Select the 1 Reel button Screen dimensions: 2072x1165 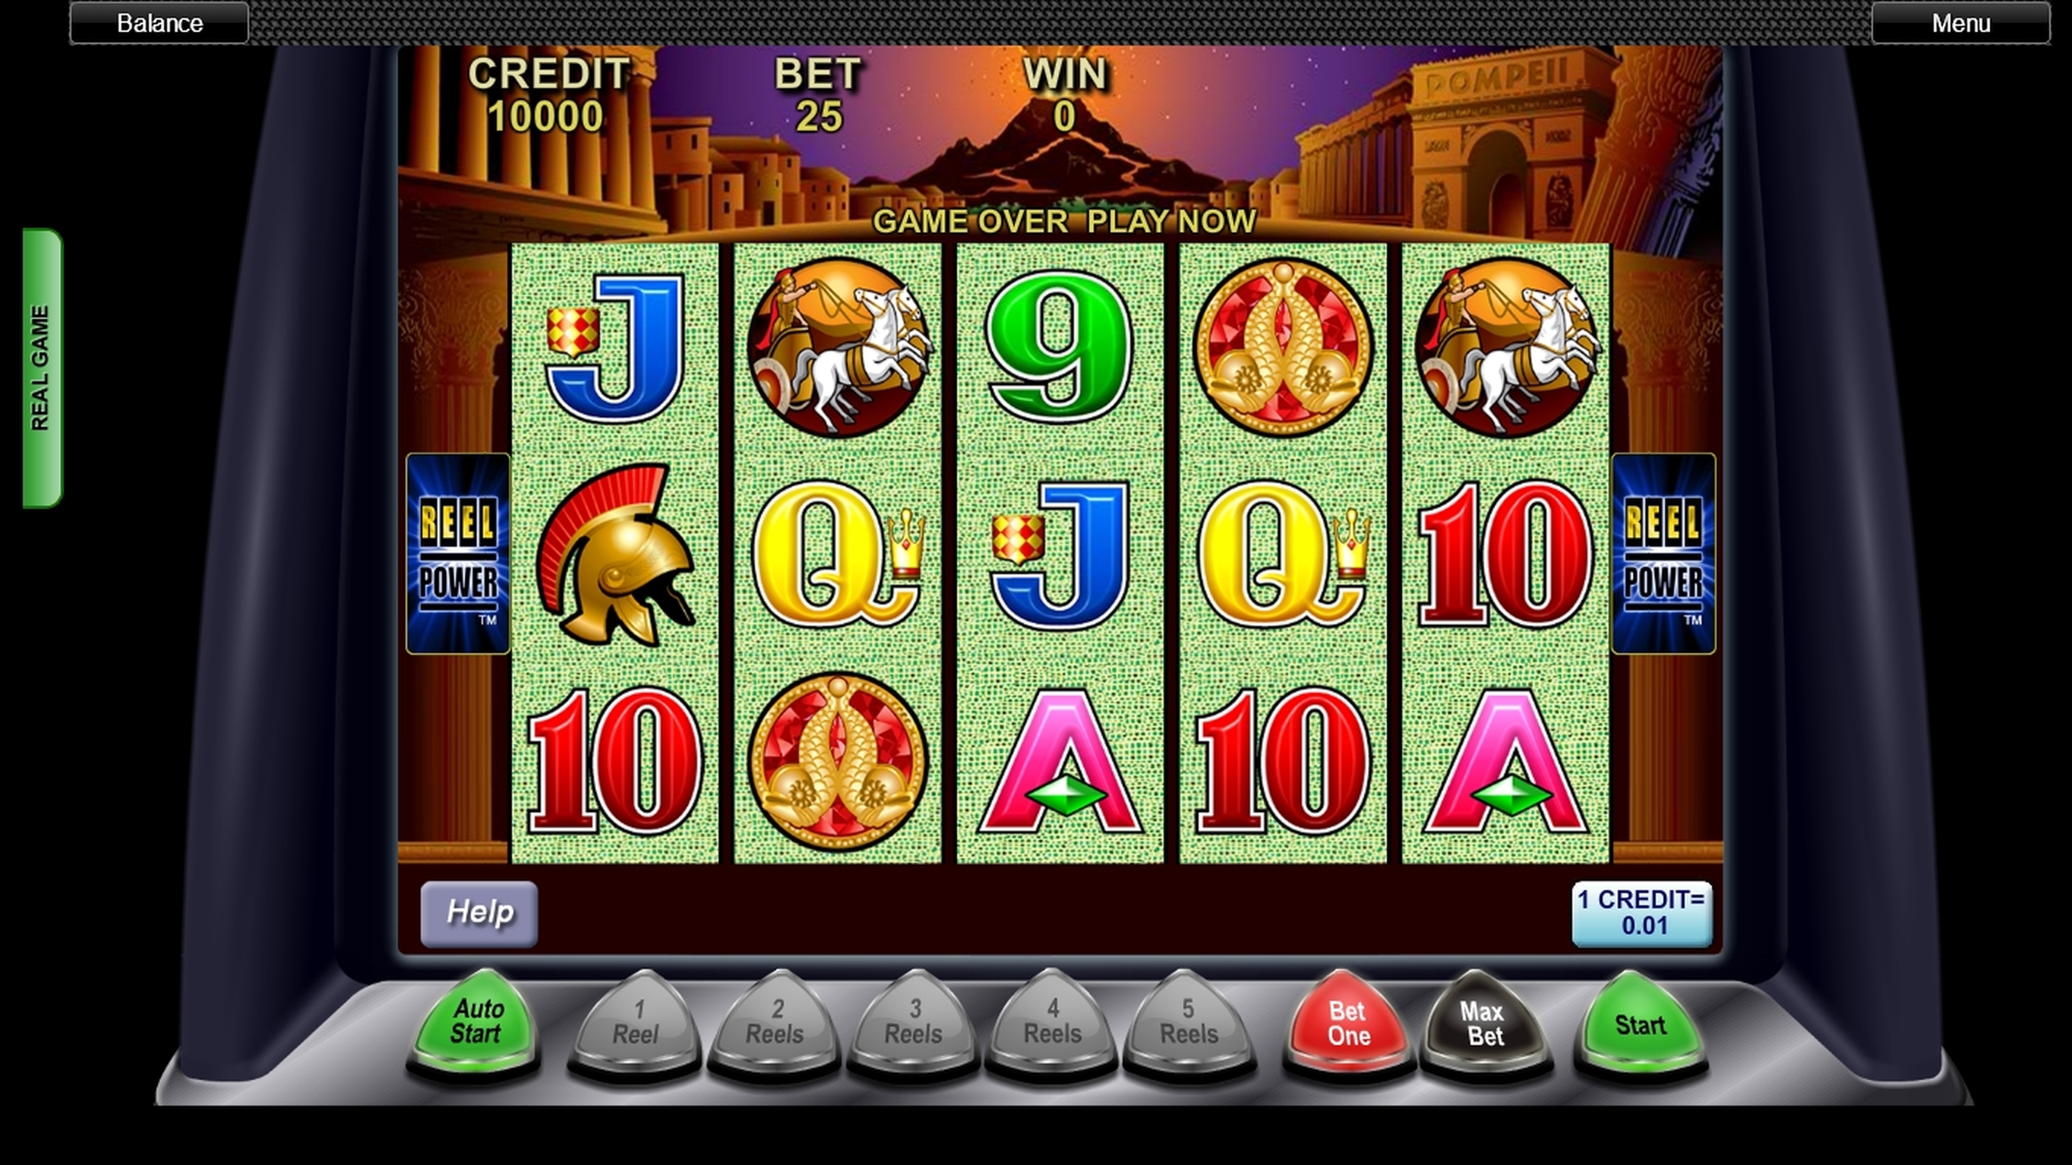pyautogui.click(x=636, y=1023)
